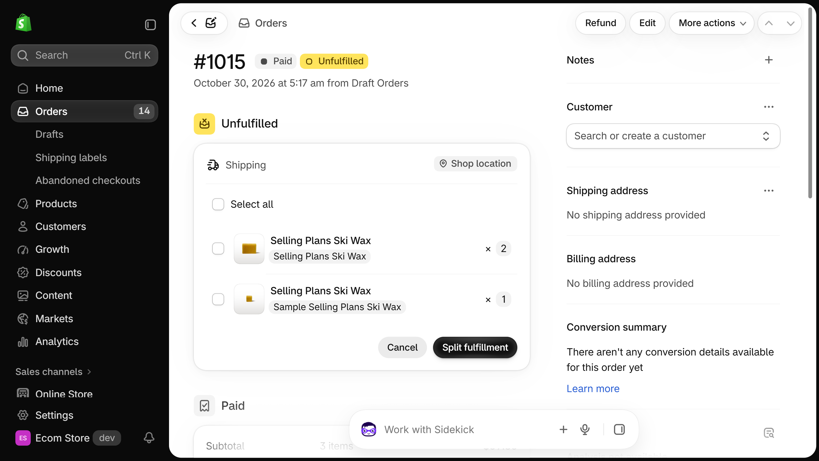819x461 pixels.
Task: Check the first Selling Plans Ski Wax item
Action: tap(218, 248)
